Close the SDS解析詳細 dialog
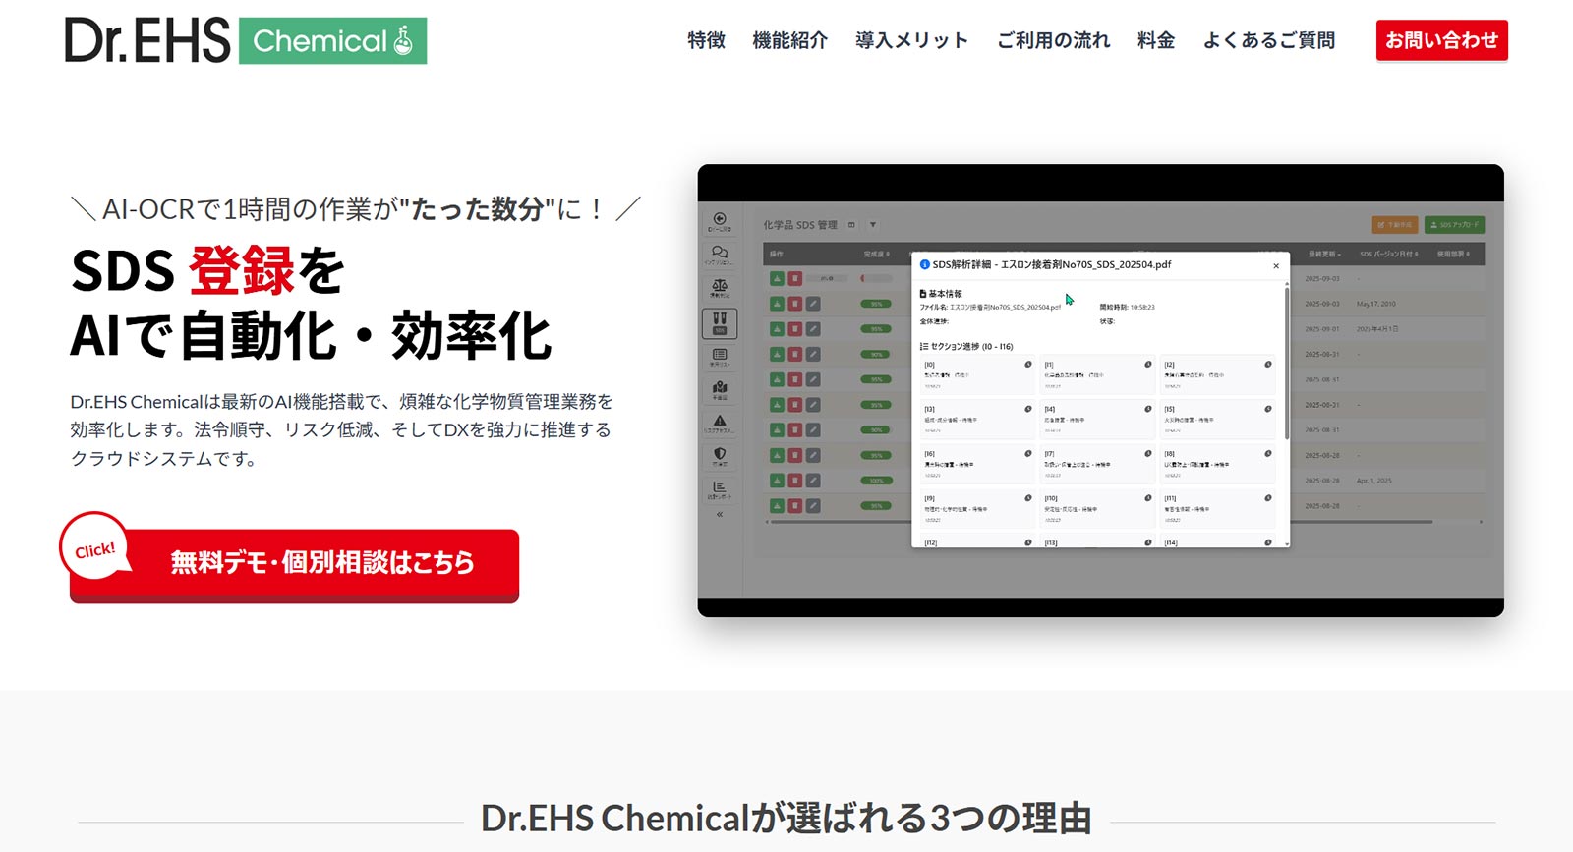The height and width of the screenshot is (852, 1573). [1276, 266]
